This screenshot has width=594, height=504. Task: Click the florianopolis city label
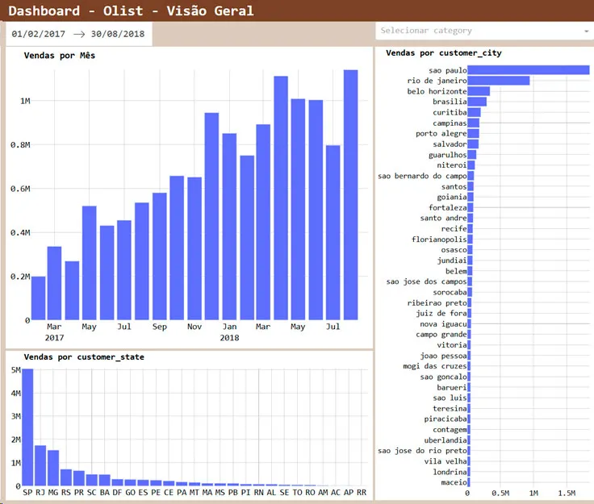[x=439, y=240]
